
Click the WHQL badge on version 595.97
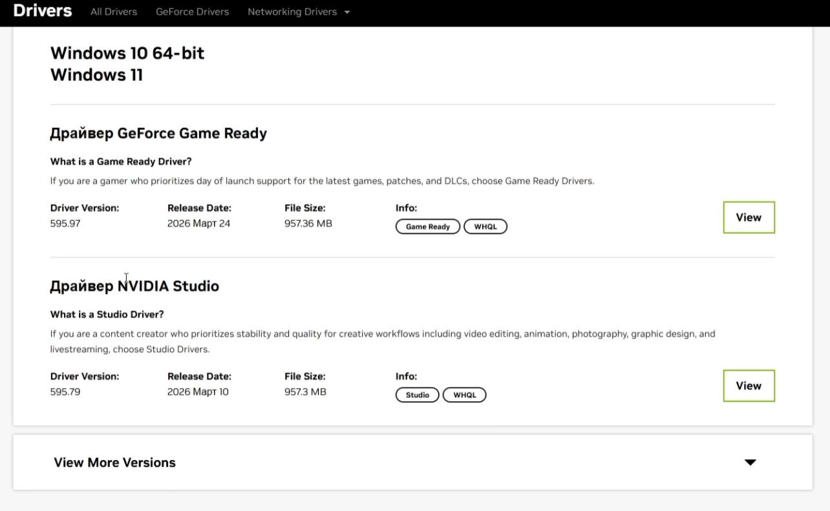click(x=485, y=227)
